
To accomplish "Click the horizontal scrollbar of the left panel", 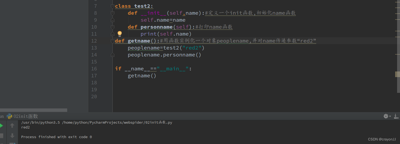I will pyautogui.click(x=33, y=110).
